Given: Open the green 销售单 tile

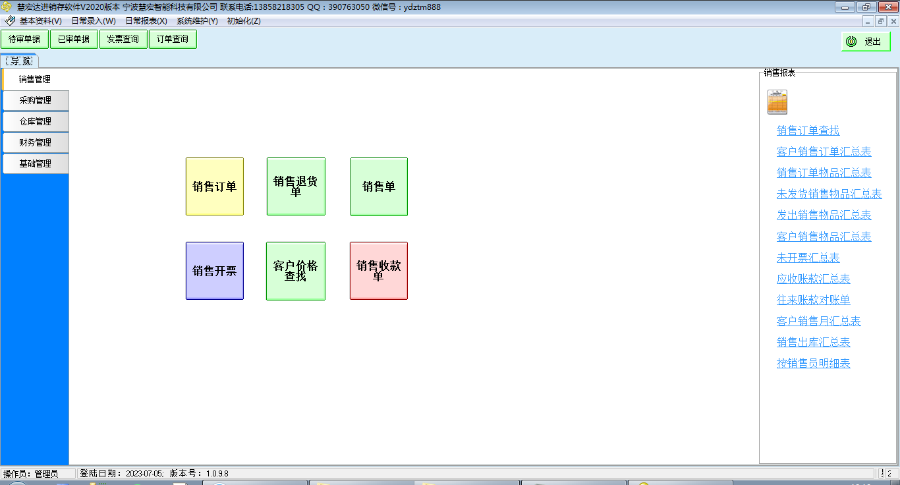Looking at the screenshot, I should click(x=379, y=186).
